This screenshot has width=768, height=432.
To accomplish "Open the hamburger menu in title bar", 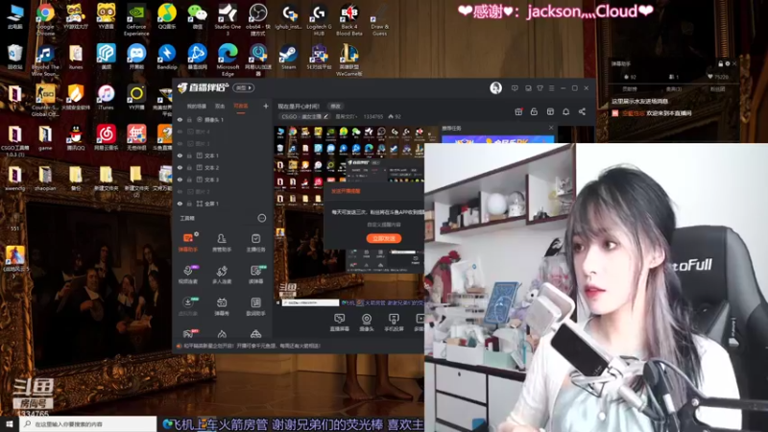I will coord(551,88).
